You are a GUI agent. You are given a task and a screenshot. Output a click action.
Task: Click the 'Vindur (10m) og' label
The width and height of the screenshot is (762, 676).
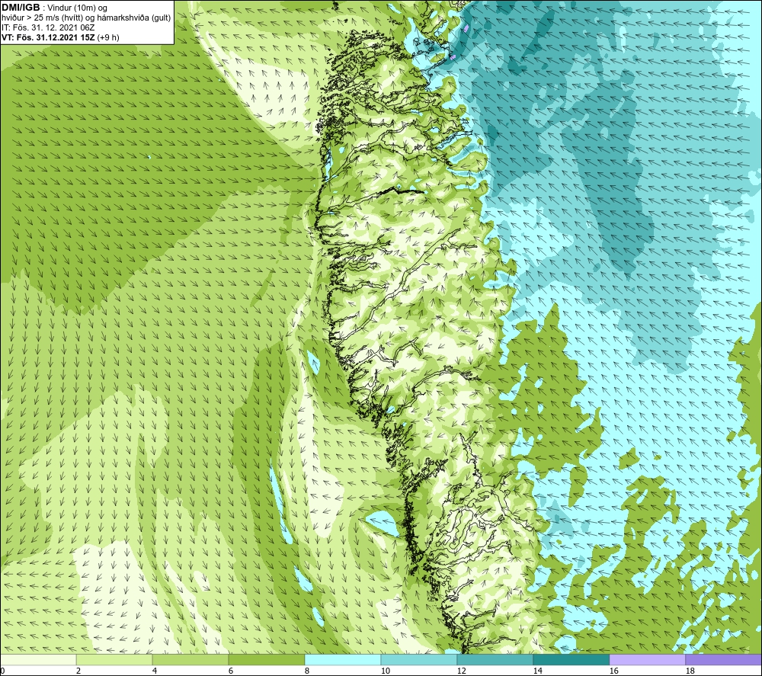pyautogui.click(x=77, y=8)
